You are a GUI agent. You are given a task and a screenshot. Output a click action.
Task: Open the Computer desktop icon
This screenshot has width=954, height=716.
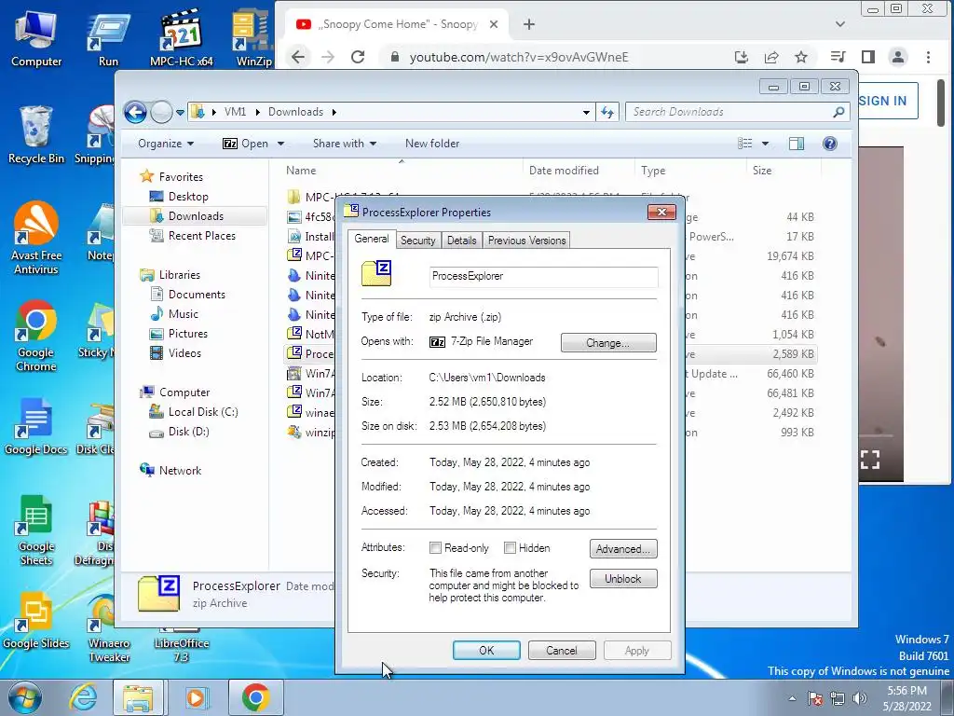click(x=36, y=39)
